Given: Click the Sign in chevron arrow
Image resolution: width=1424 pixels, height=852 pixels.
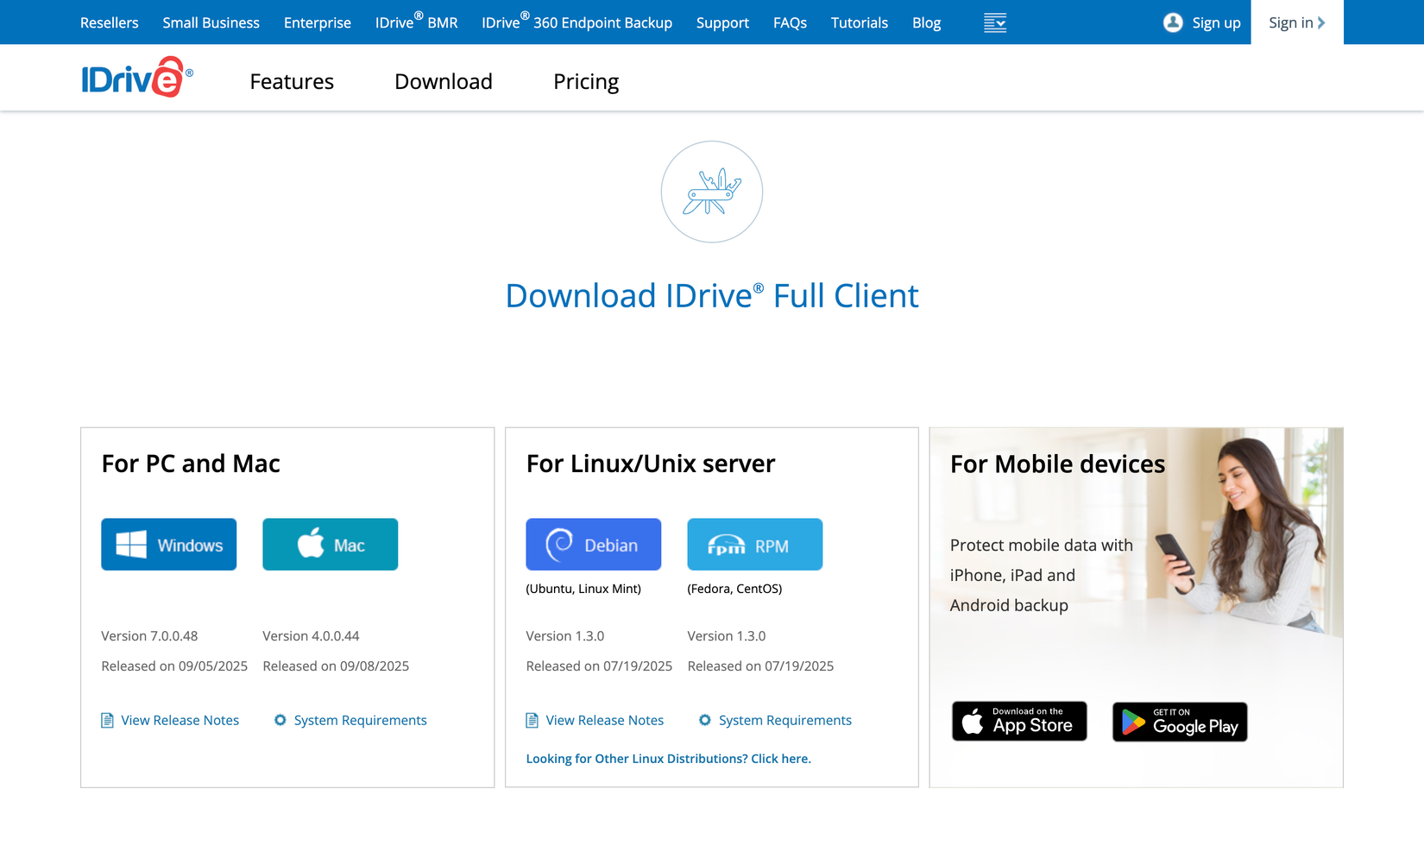Looking at the screenshot, I should click(x=1321, y=23).
